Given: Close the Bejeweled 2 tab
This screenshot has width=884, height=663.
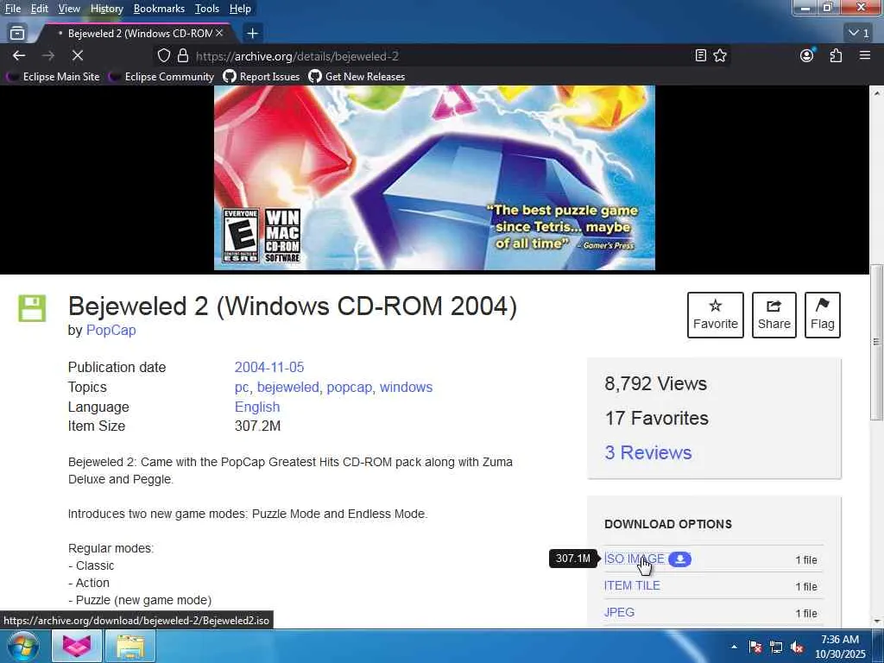Looking at the screenshot, I should tap(219, 34).
